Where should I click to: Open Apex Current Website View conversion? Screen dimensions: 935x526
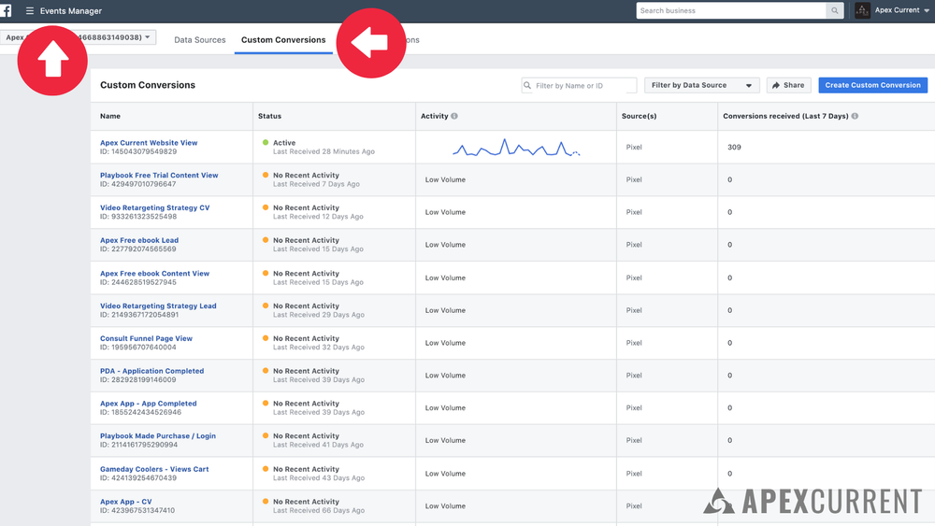pos(149,143)
